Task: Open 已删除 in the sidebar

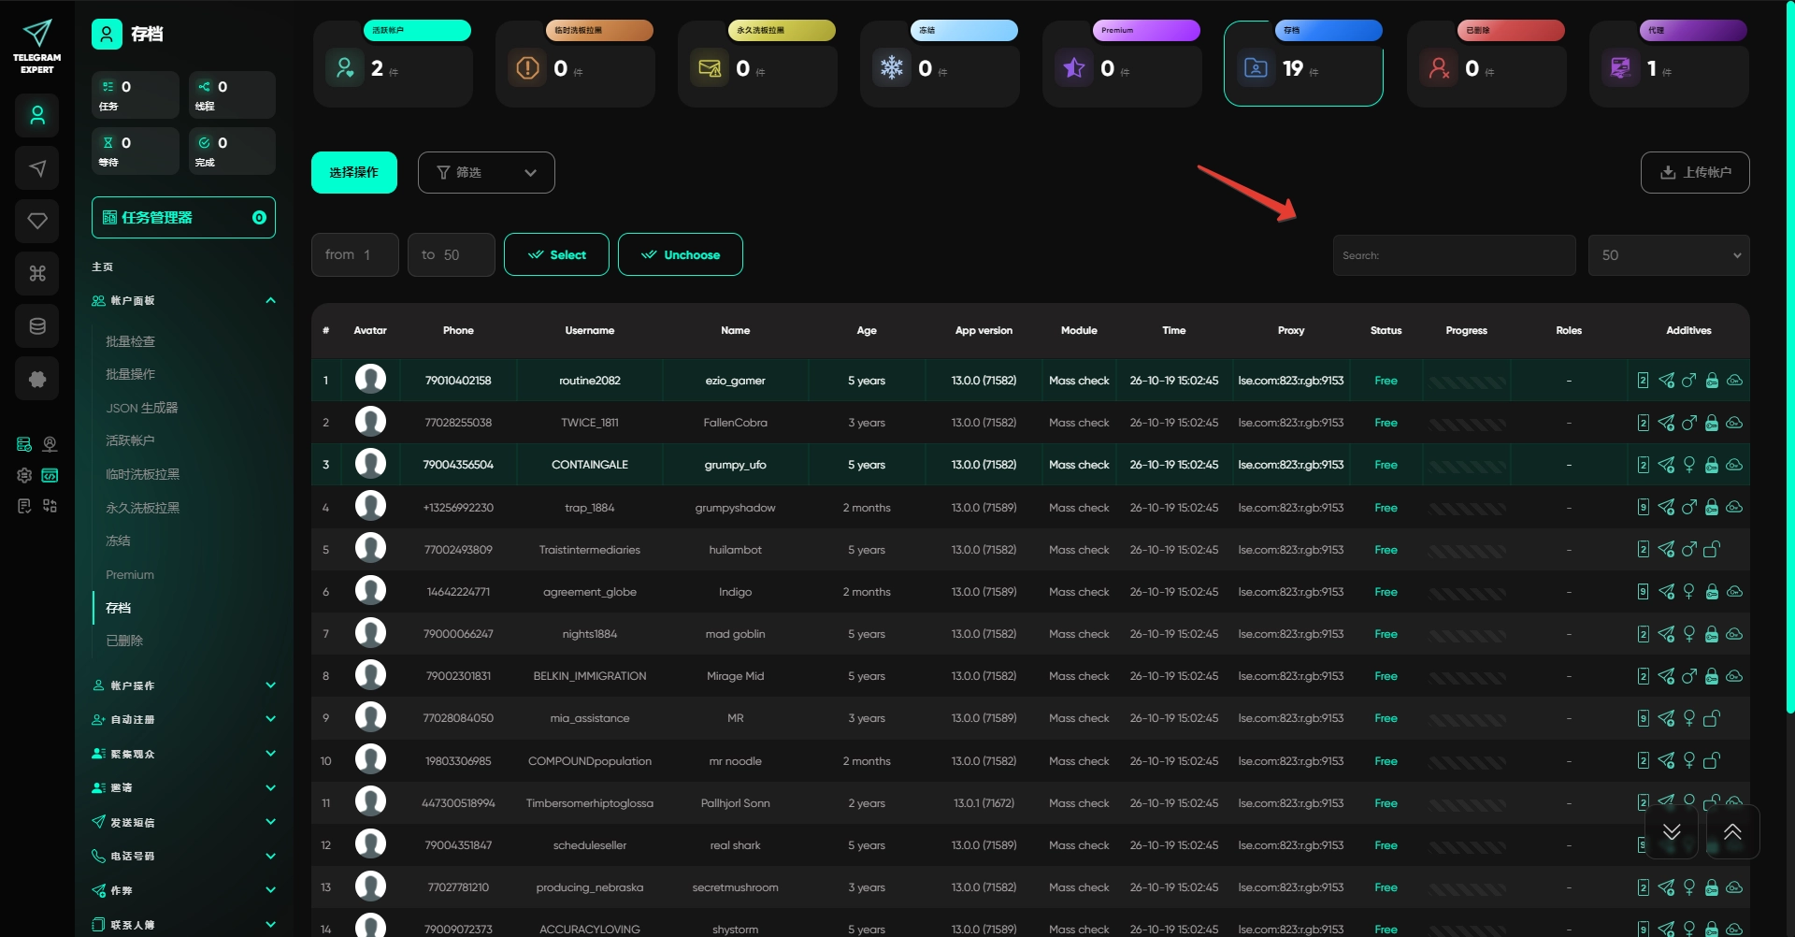Action: tap(124, 641)
